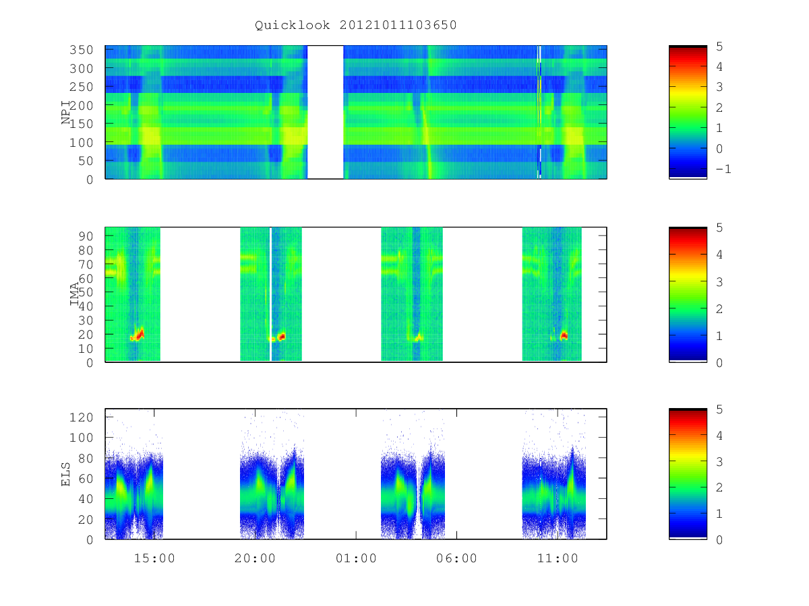
Task: Click the 20:00 time tick label
Action: 256,558
